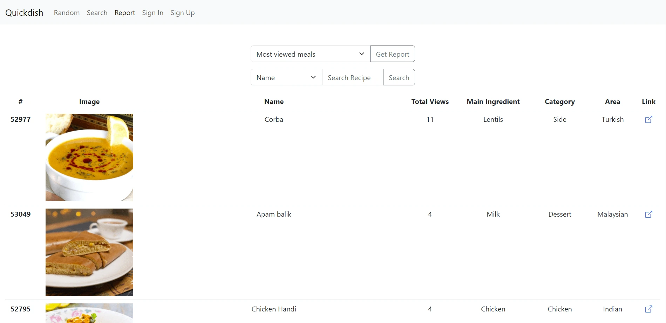The height and width of the screenshot is (323, 666).
Task: Click the Chicken Handi thumbnail image
Action: tap(89, 313)
